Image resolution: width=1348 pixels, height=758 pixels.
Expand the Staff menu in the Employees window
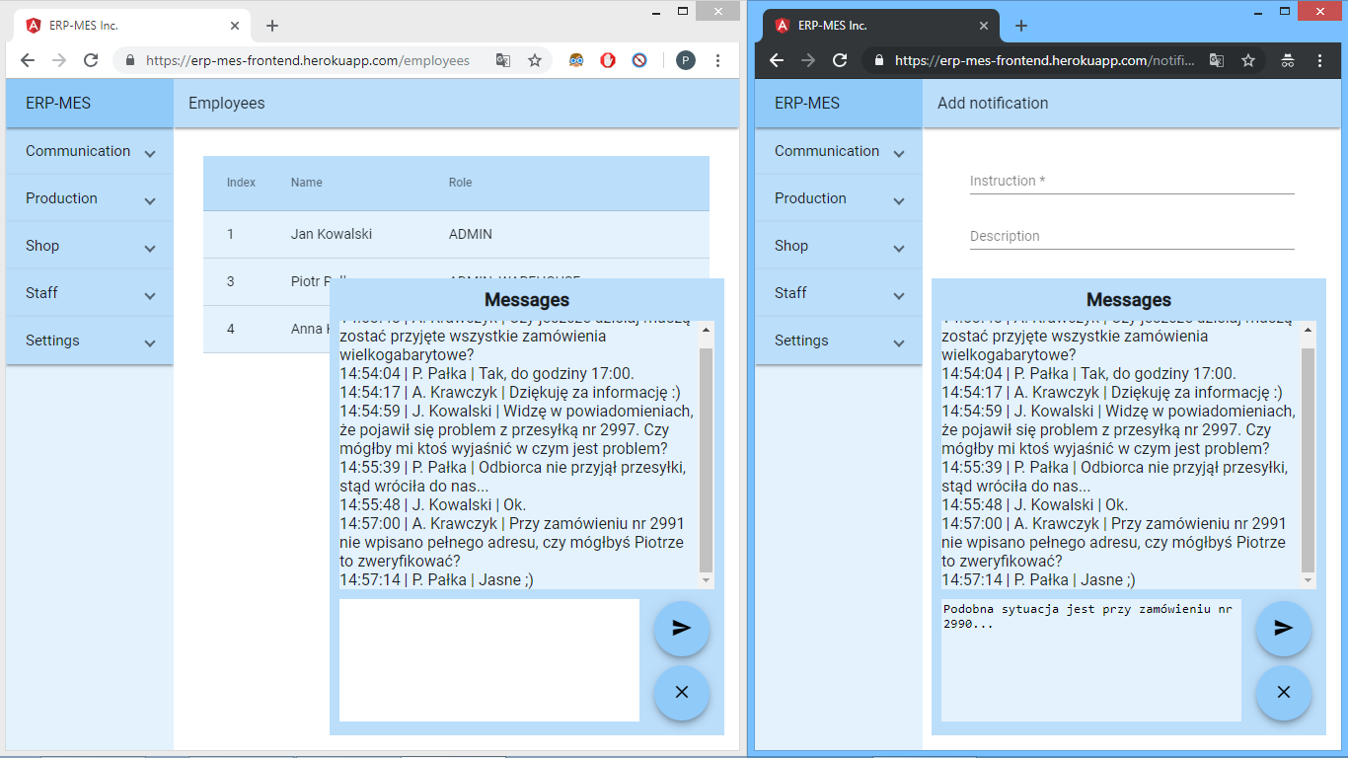point(90,293)
